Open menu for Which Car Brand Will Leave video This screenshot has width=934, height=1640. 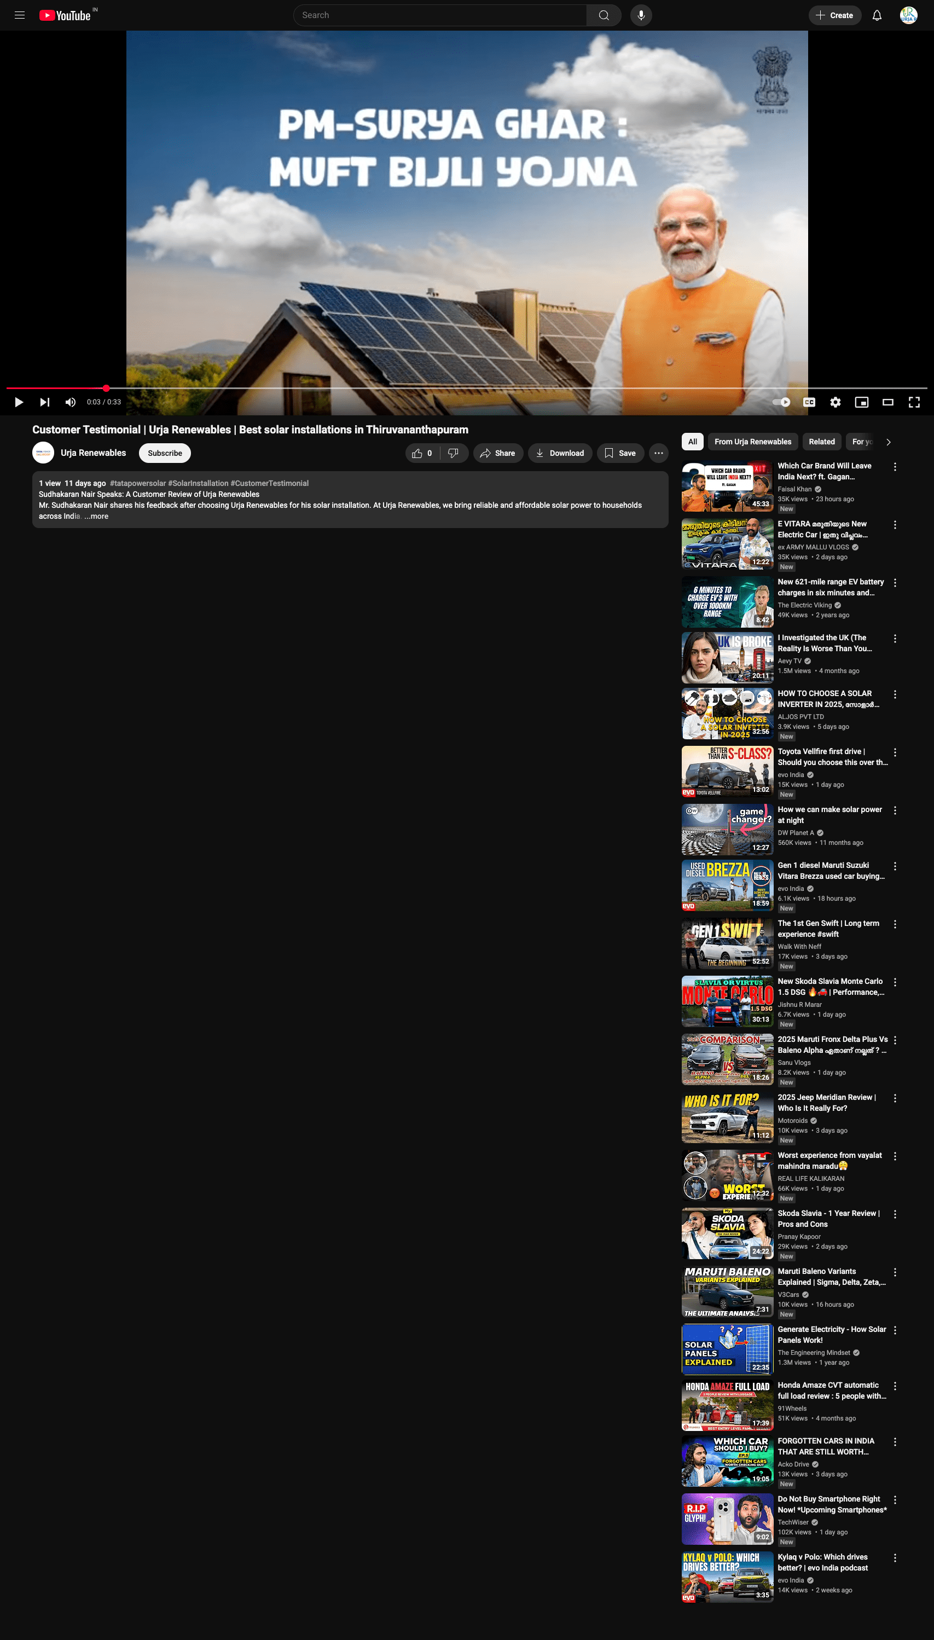tap(895, 467)
